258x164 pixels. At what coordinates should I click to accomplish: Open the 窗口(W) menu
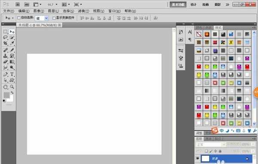(x=114, y=11)
